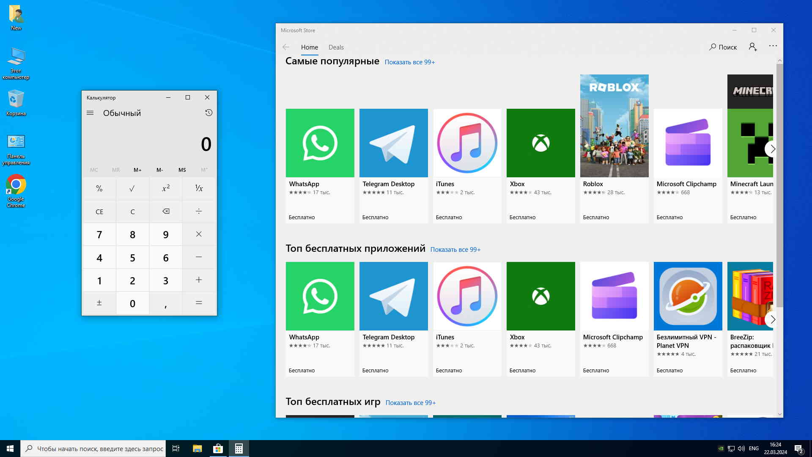Click Показать все 99+ next to Самые популярные

click(x=409, y=62)
